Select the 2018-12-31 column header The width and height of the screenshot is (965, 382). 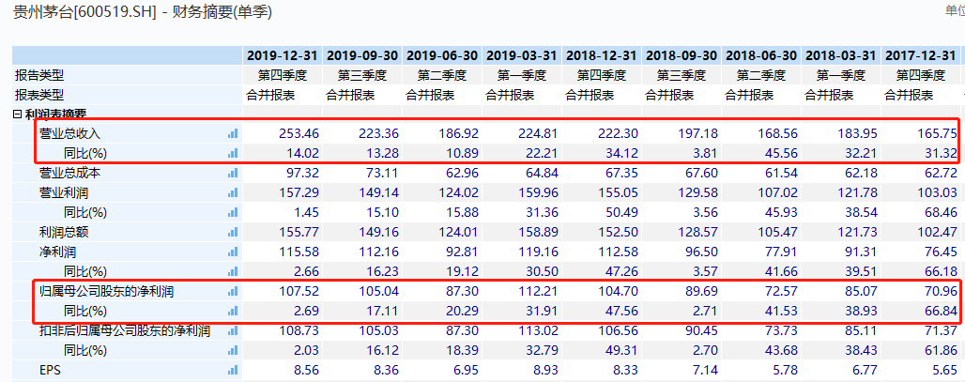[x=602, y=55]
